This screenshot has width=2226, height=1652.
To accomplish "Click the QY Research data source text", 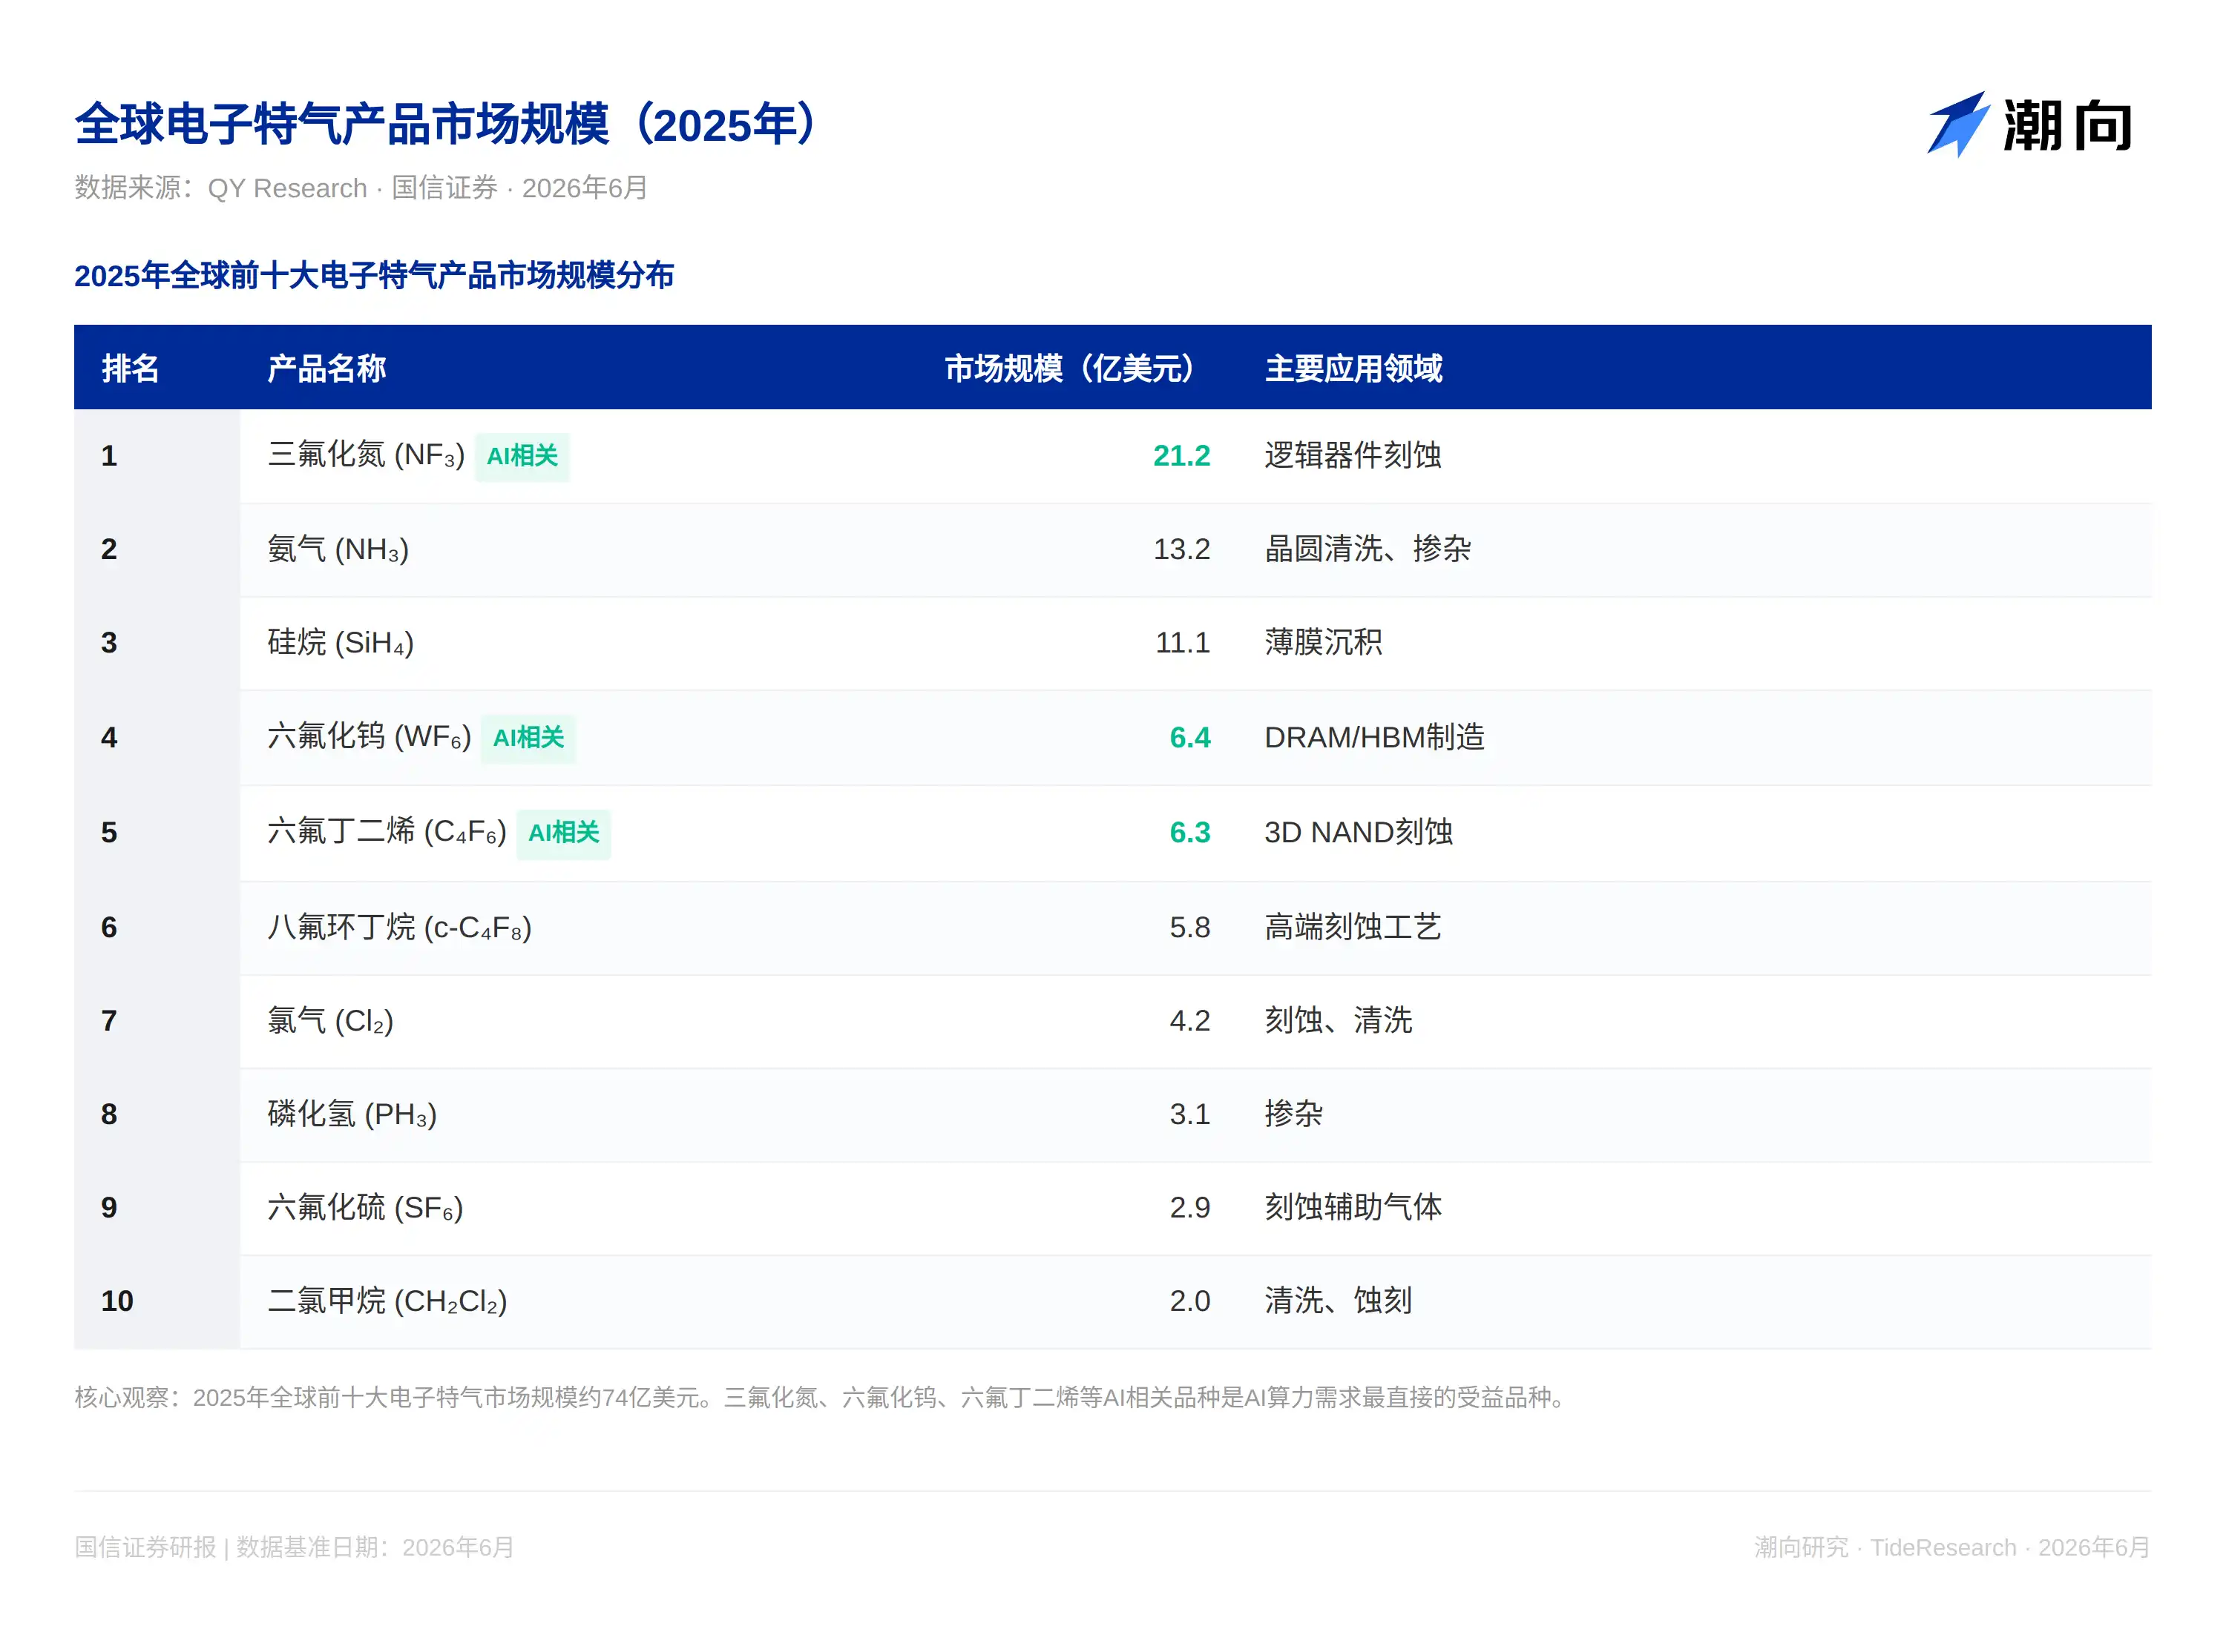I will point(287,188).
